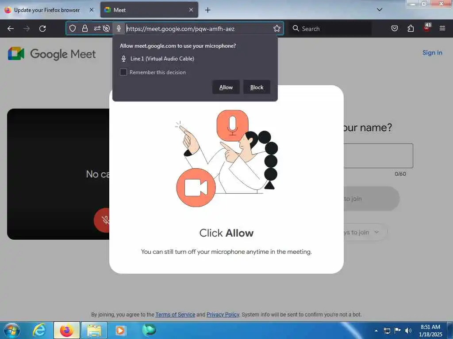This screenshot has height=339, width=453.
Task: Show hidden system tray icons
Action: point(376,331)
